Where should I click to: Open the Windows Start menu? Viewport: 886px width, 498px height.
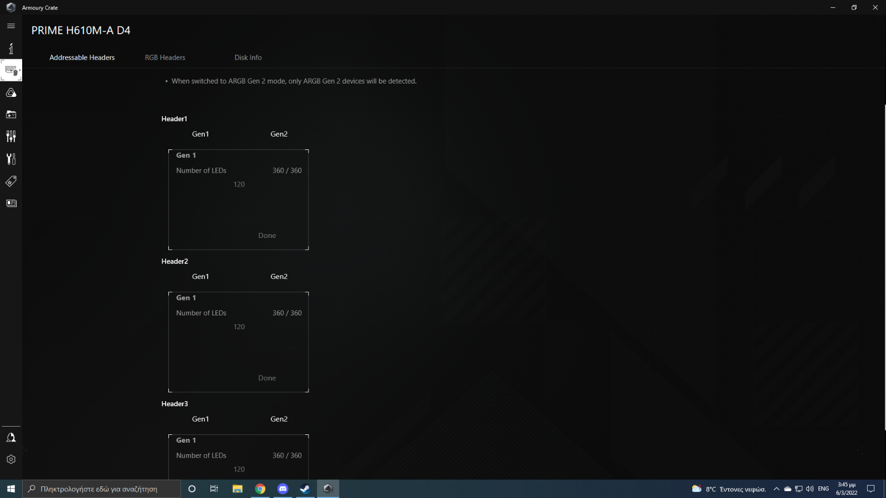(11, 489)
